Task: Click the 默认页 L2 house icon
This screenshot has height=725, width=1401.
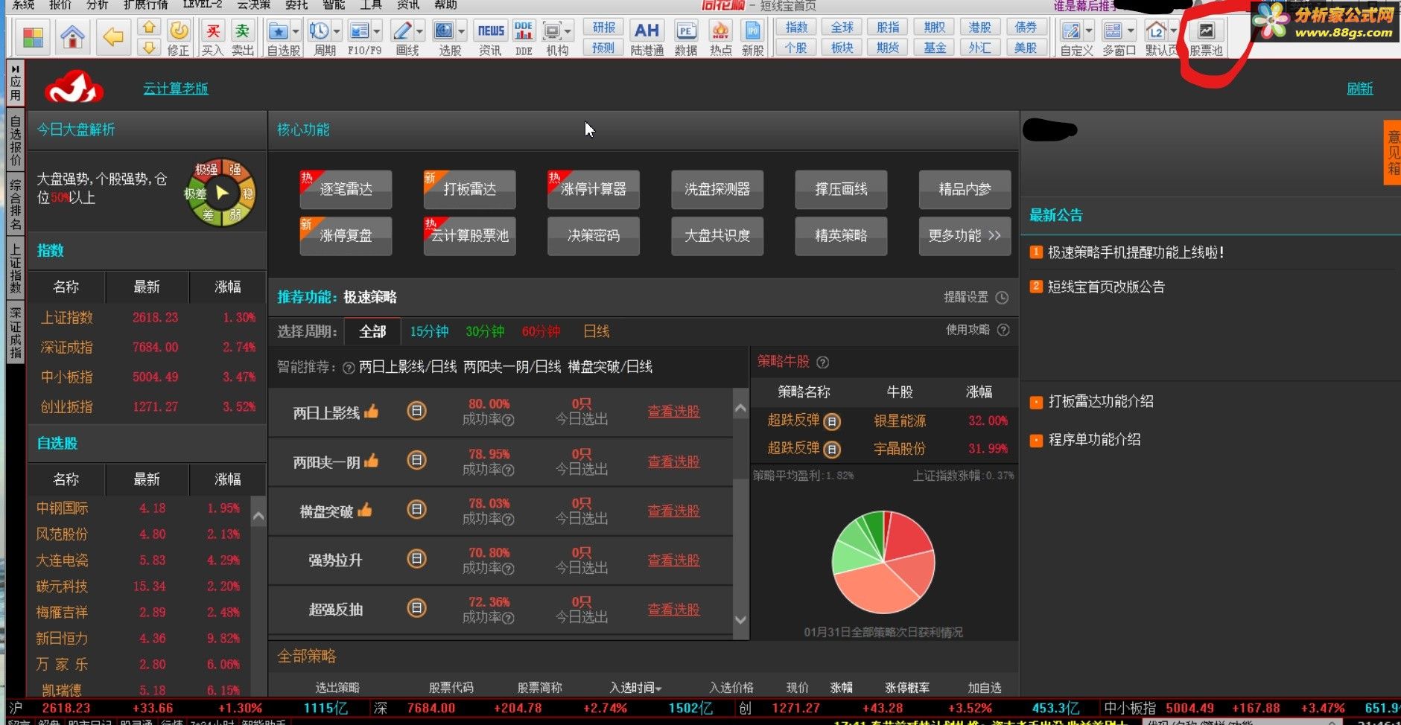Action: tap(1156, 31)
